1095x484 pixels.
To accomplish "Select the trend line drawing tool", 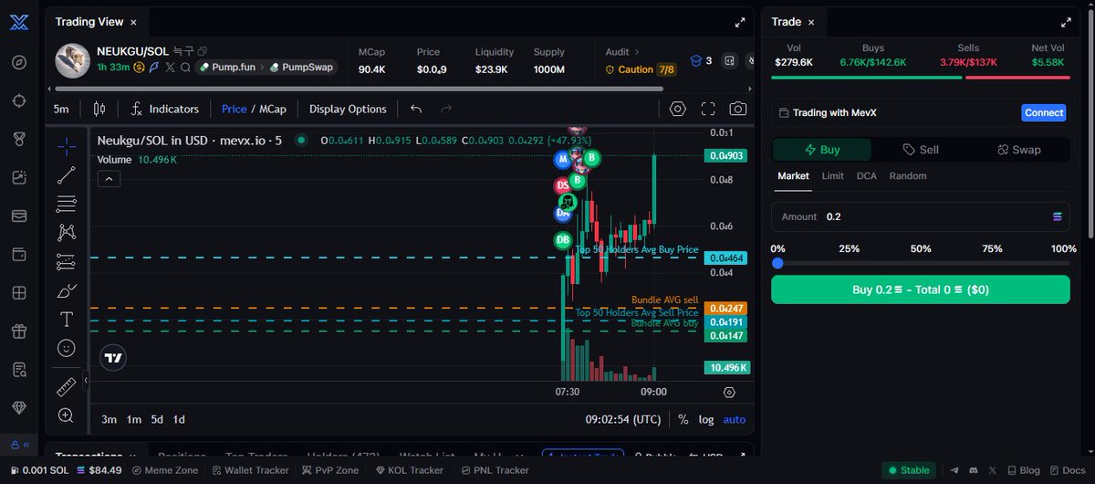I will point(66,175).
